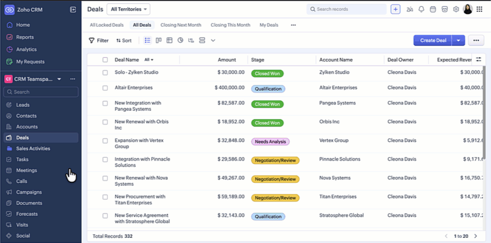
Task: Click the Zoho CRM logo icon
Action: 10,10
